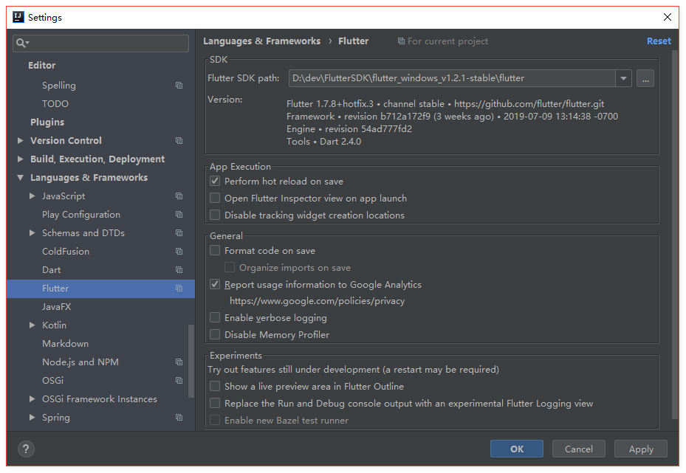
Task: Check Disable Memory Profiler
Action: click(x=215, y=334)
